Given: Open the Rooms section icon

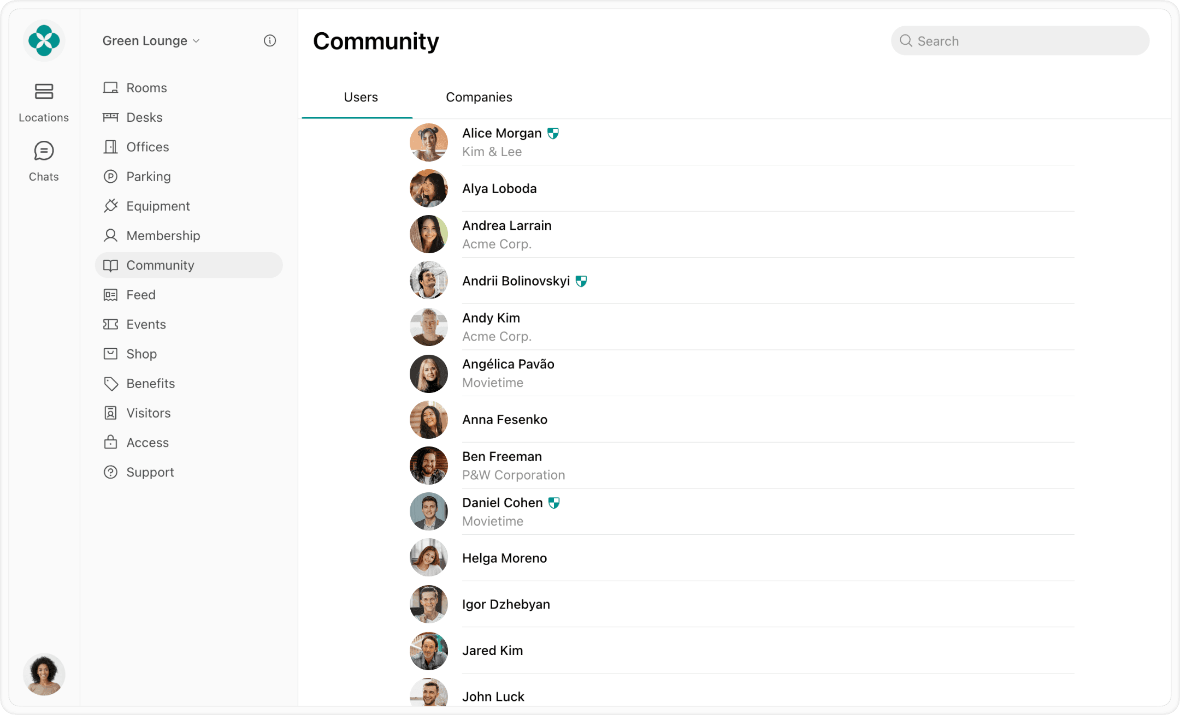Looking at the screenshot, I should pyautogui.click(x=111, y=87).
